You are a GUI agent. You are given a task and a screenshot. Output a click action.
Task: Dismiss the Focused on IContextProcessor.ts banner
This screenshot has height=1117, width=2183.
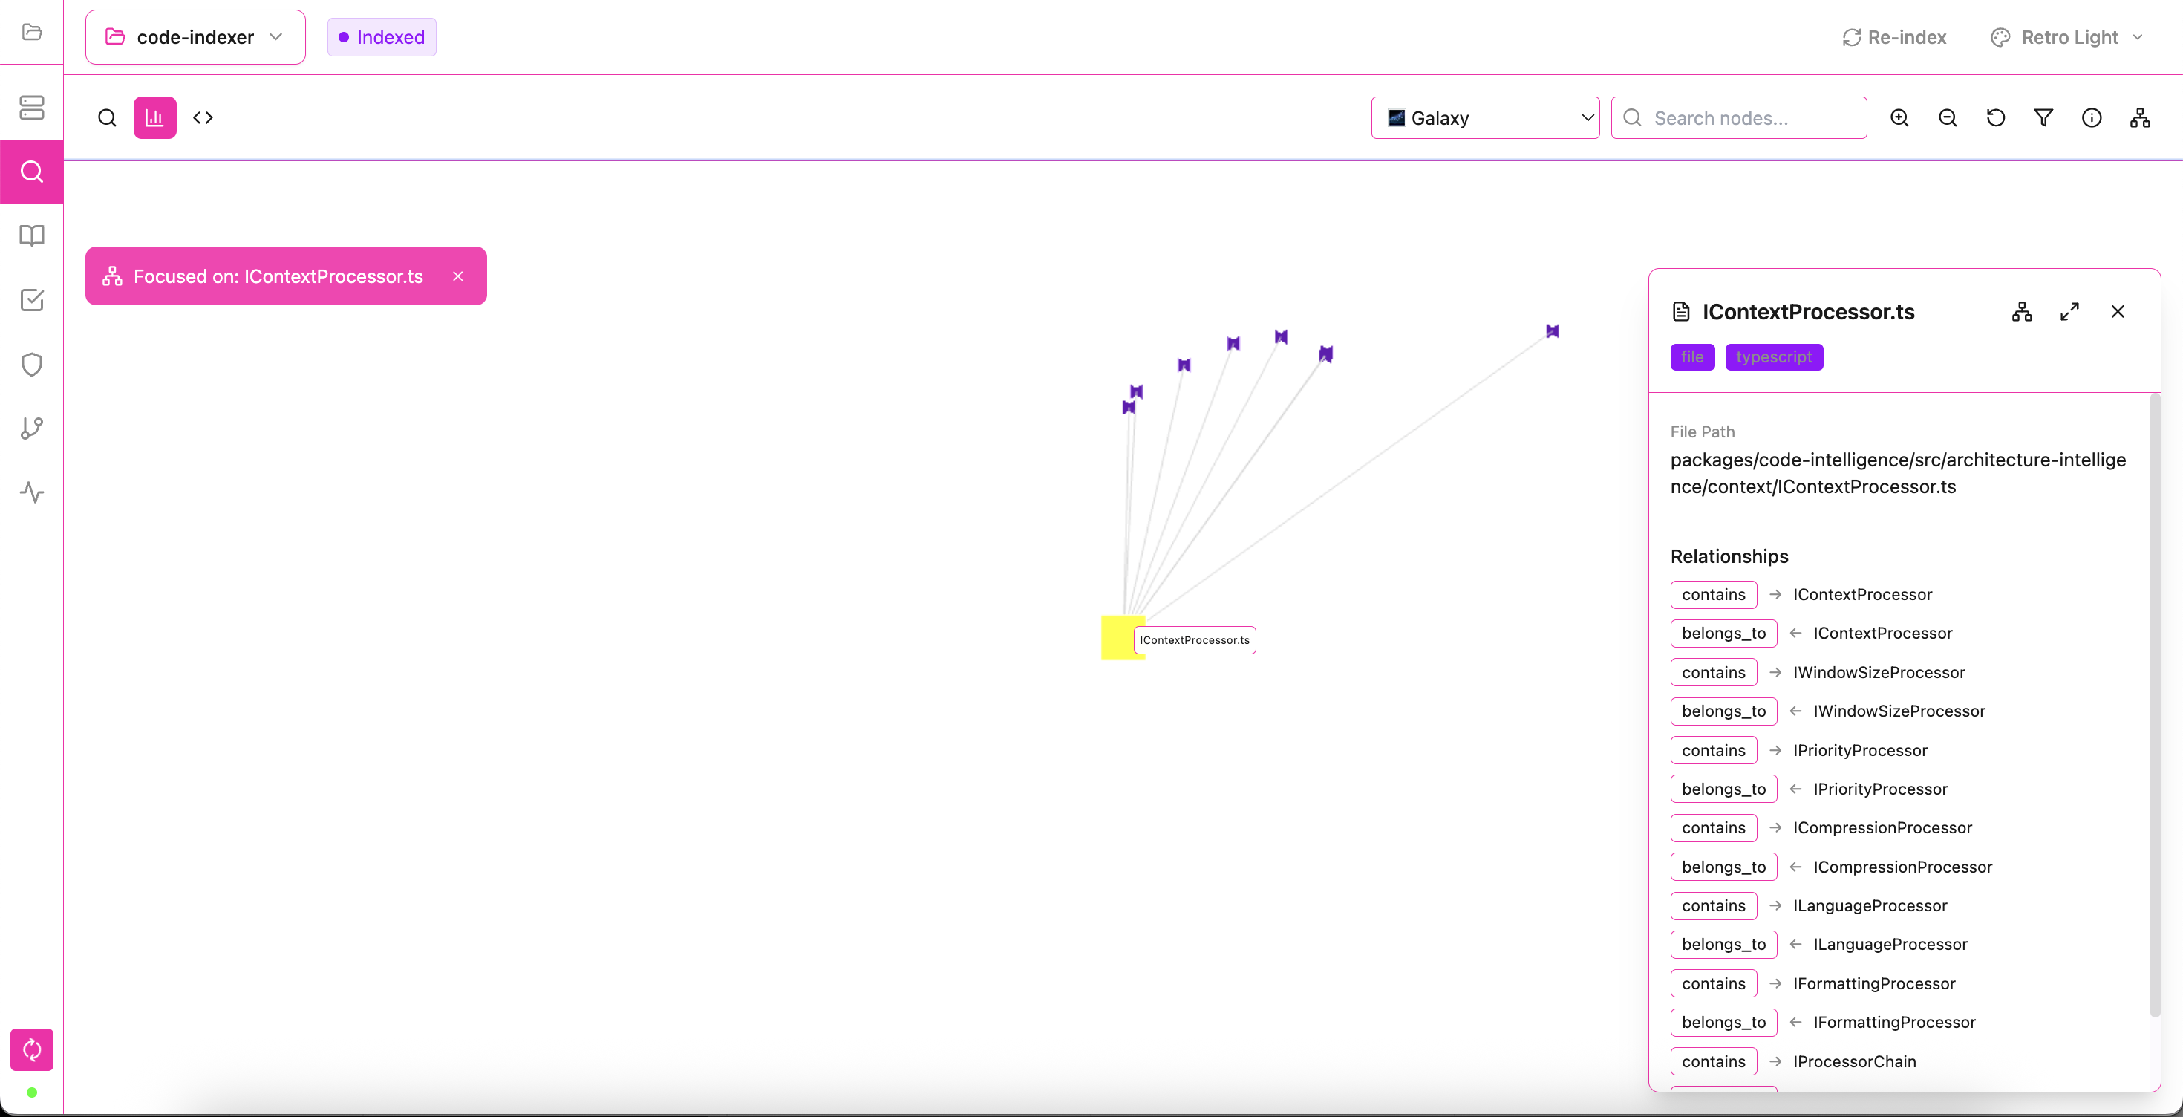(457, 276)
